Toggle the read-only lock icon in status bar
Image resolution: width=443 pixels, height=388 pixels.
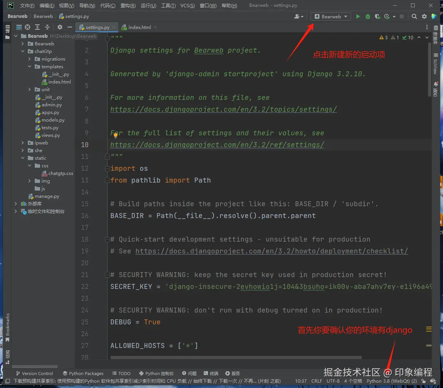pos(423,381)
